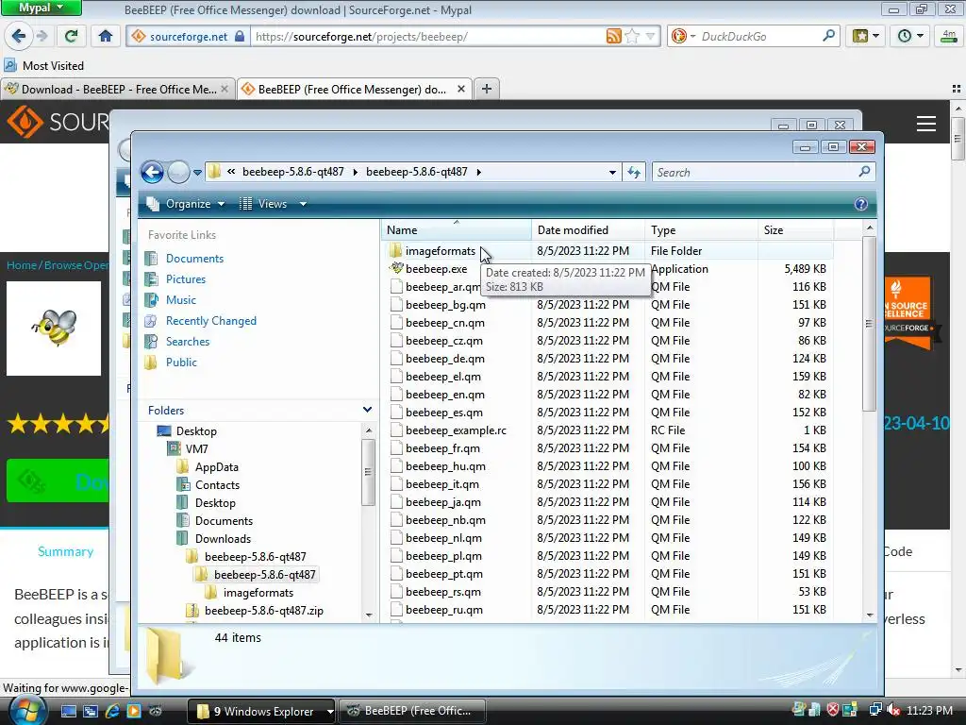
Task: Bookmark page with the star icon
Action: (632, 37)
